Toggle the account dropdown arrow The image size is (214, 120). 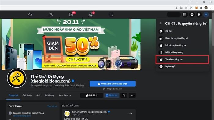[206, 15]
